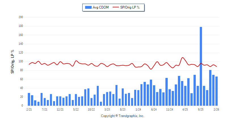Click the red line legend marker

[x=116, y=7]
